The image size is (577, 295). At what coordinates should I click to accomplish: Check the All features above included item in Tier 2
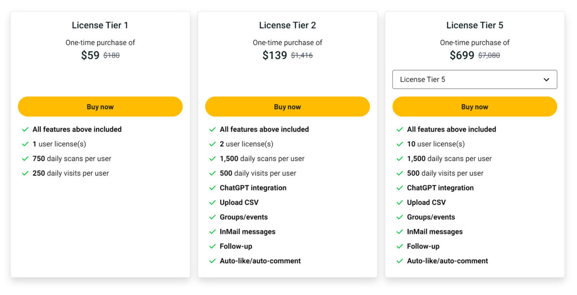(263, 129)
